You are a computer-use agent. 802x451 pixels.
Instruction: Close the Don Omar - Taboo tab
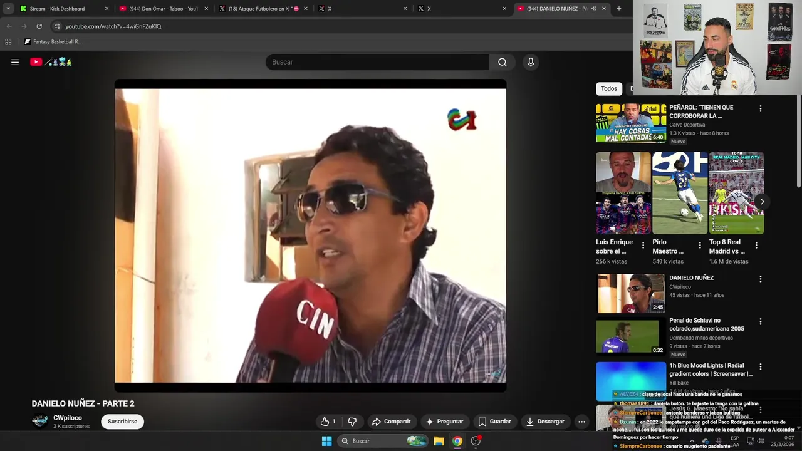point(207,9)
